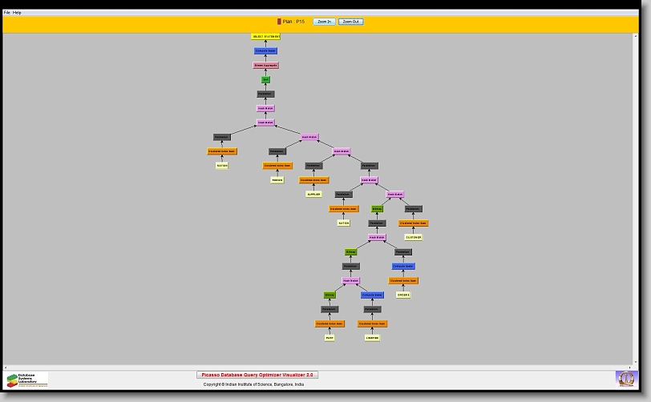Click the PART table node
The width and height of the screenshot is (651, 402).
330,338
